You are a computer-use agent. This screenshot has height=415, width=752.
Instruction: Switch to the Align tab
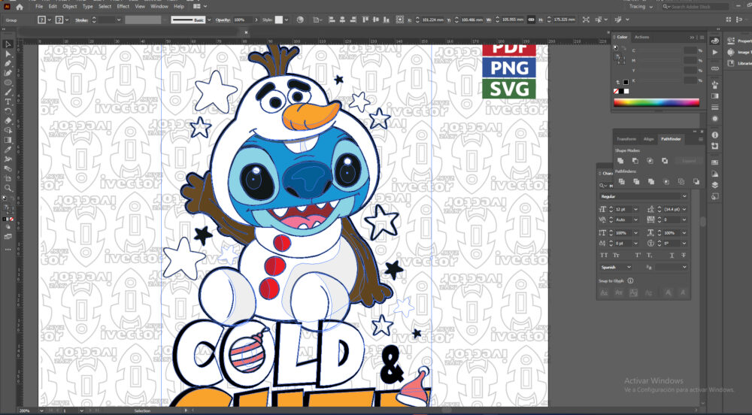[648, 139]
